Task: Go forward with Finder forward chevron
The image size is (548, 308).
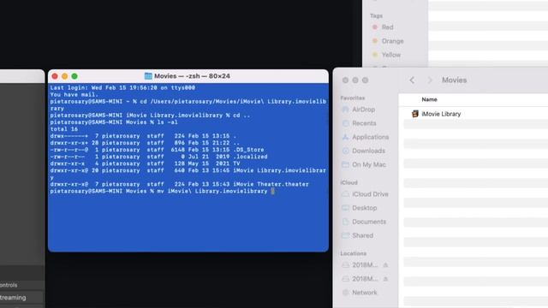Action: (430, 80)
